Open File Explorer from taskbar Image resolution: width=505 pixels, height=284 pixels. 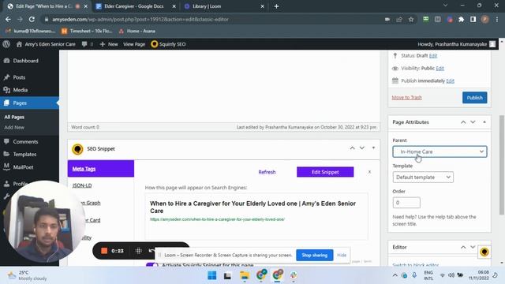click(x=245, y=275)
